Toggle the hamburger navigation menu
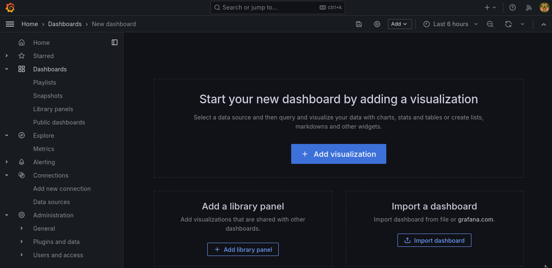The height and width of the screenshot is (268, 552). [10, 24]
